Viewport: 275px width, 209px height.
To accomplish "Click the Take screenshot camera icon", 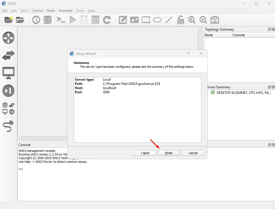I will point(215,20).
